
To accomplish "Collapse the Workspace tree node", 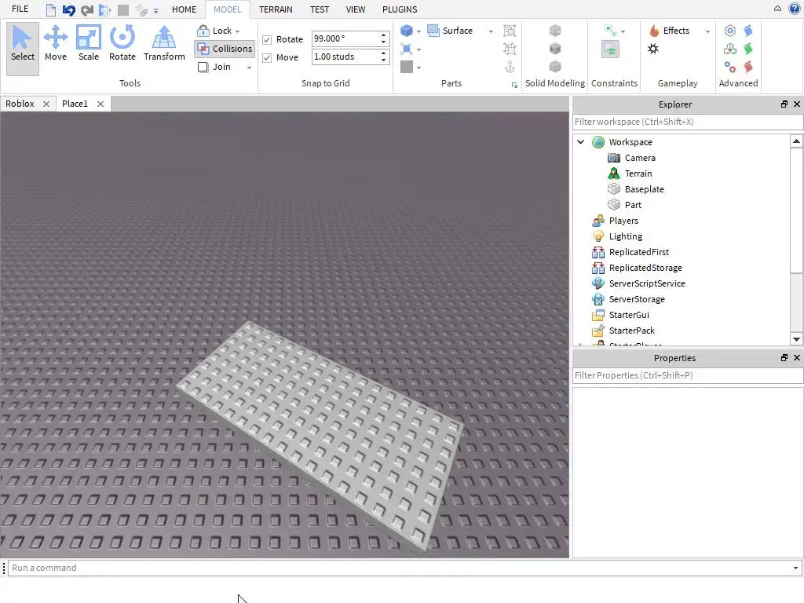I will coord(580,142).
